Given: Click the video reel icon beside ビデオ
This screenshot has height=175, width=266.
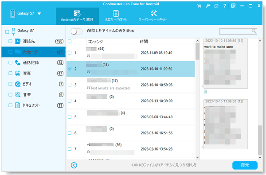Looking at the screenshot, I should coord(17,84).
